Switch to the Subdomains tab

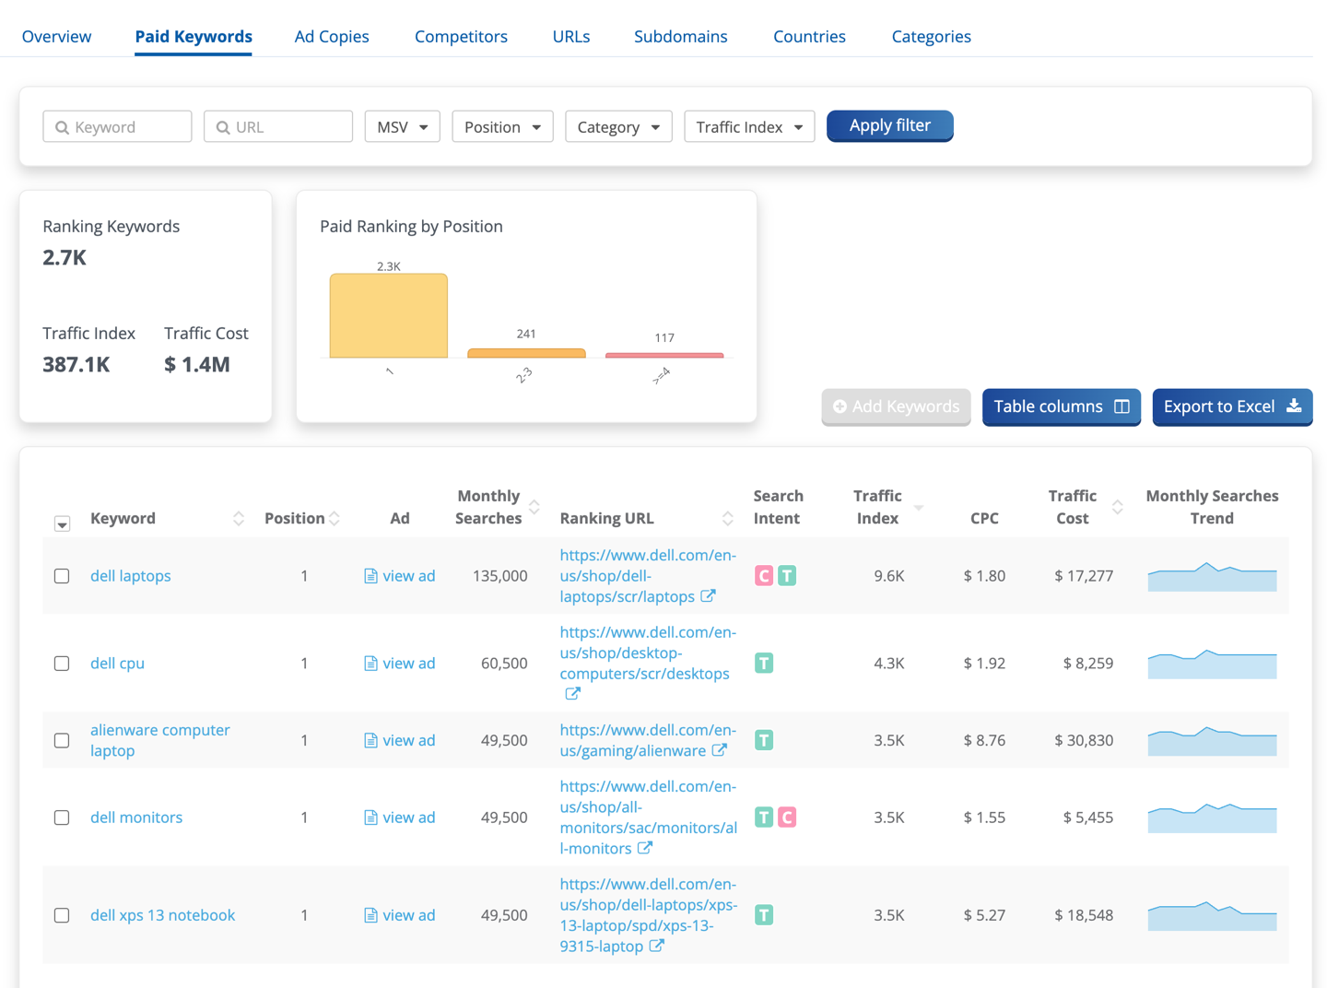pos(681,37)
